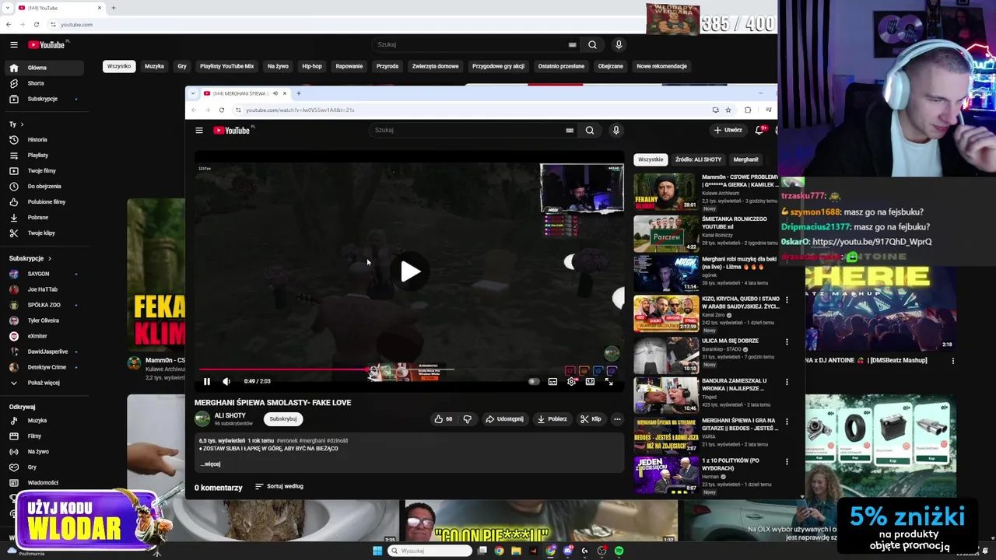996x560 pixels.
Task: Open the ALI SHOTY channel avatar
Action: pos(202,418)
